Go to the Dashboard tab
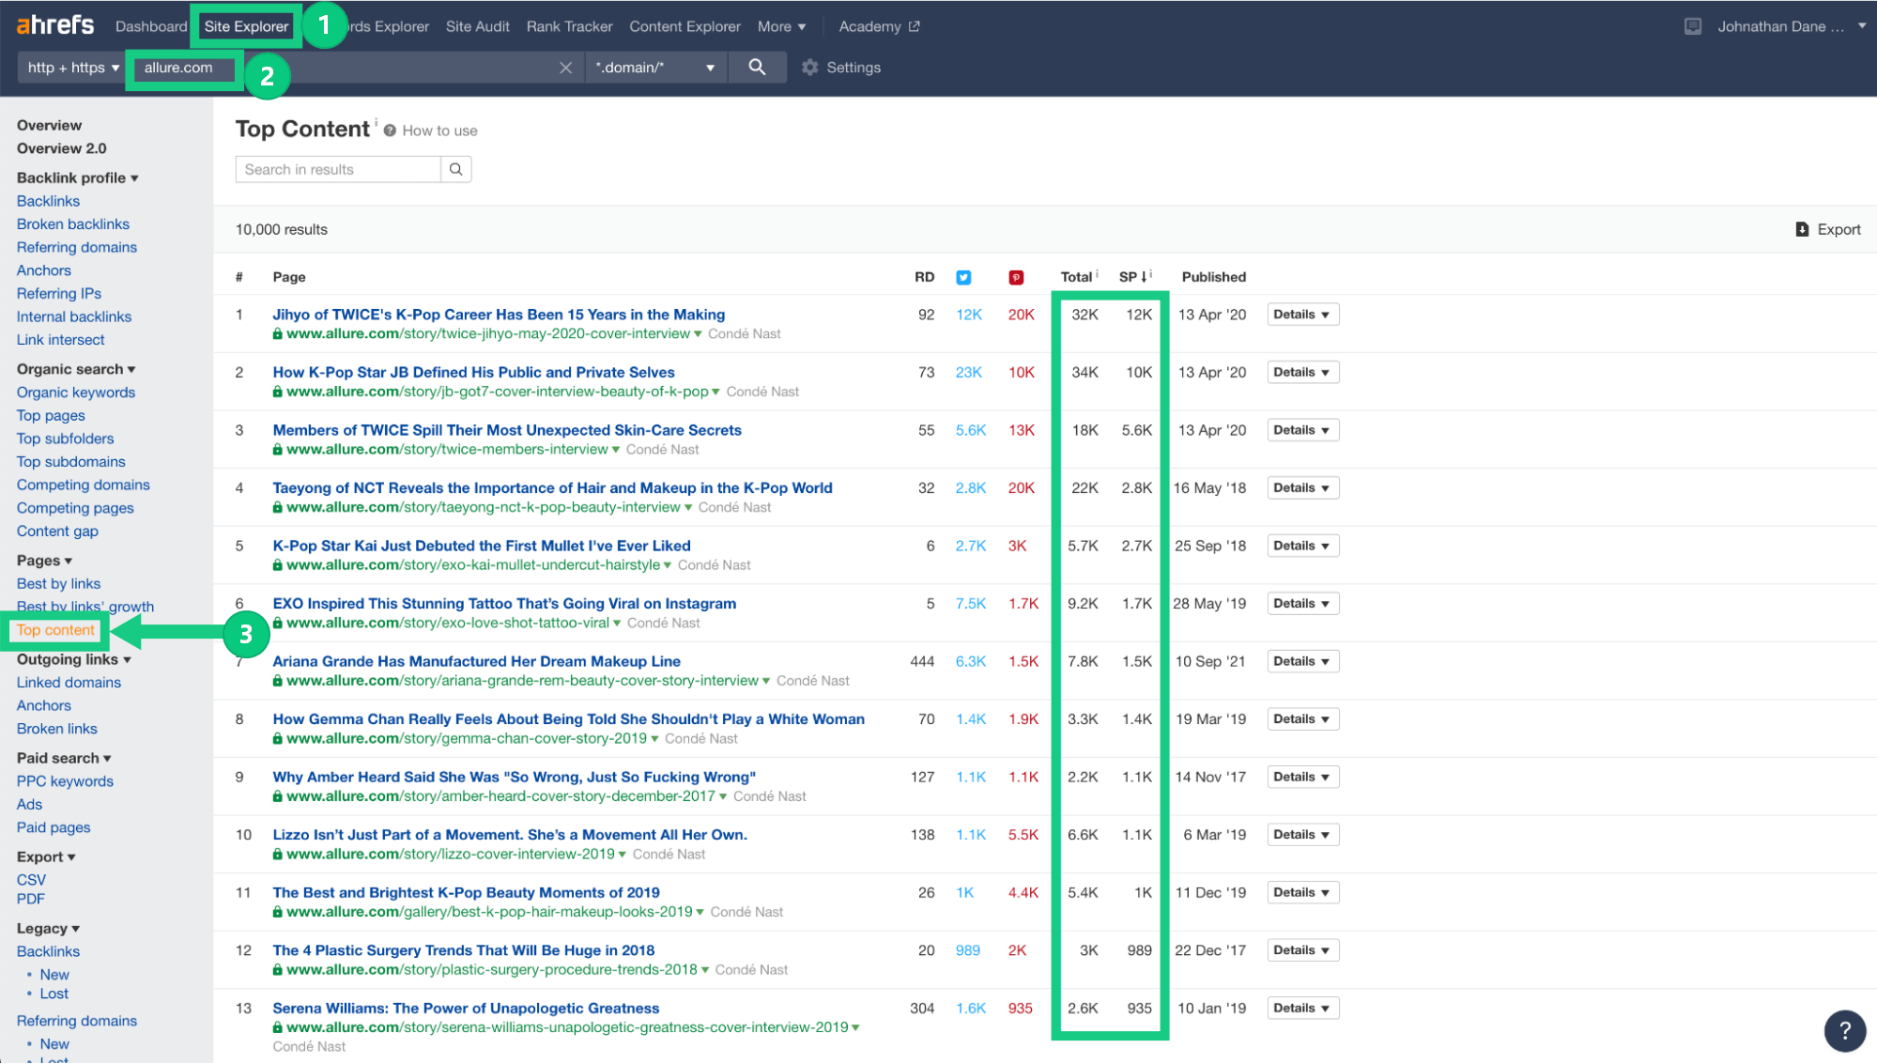The image size is (1877, 1064). 151,26
